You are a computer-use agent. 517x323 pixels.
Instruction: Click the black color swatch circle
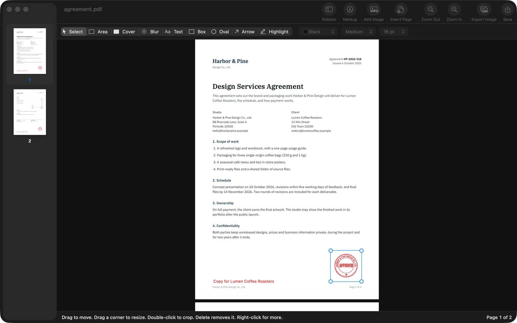click(x=305, y=32)
